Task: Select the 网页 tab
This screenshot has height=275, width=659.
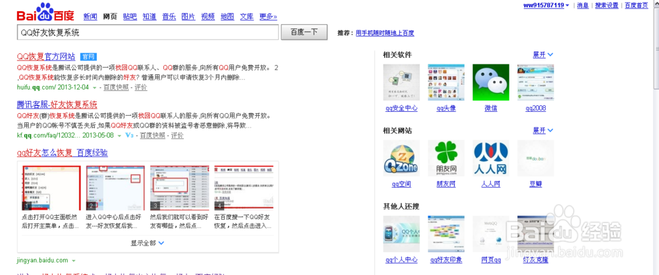Action: (x=110, y=17)
